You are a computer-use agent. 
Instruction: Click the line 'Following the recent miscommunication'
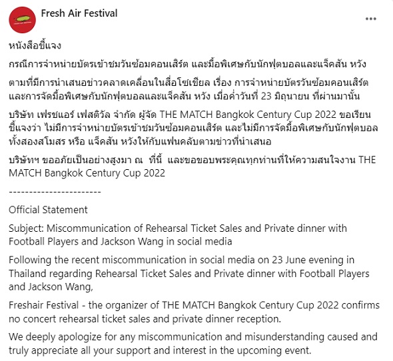click(x=181, y=260)
